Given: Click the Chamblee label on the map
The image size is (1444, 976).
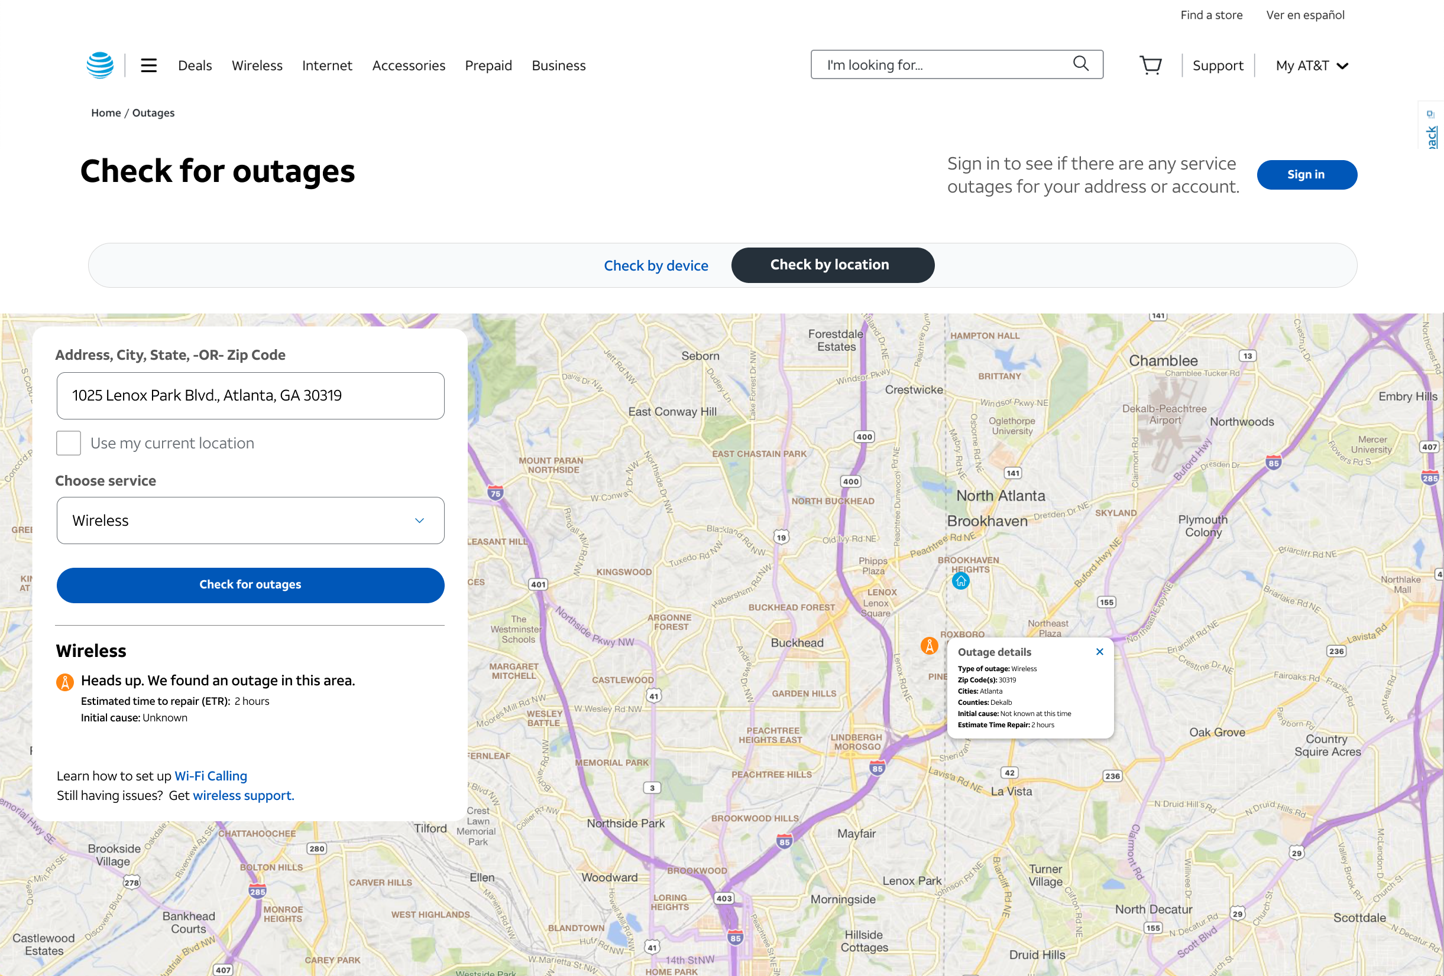Looking at the screenshot, I should pyautogui.click(x=1163, y=361).
